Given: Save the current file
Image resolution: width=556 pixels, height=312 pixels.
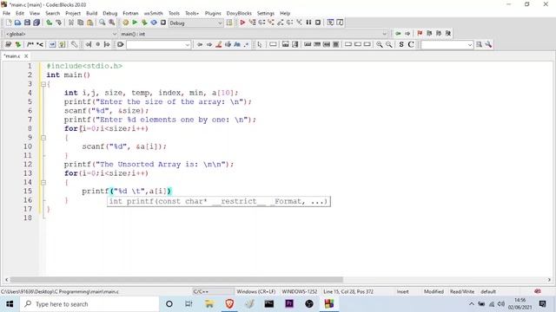Looking at the screenshot, I should (x=27, y=23).
